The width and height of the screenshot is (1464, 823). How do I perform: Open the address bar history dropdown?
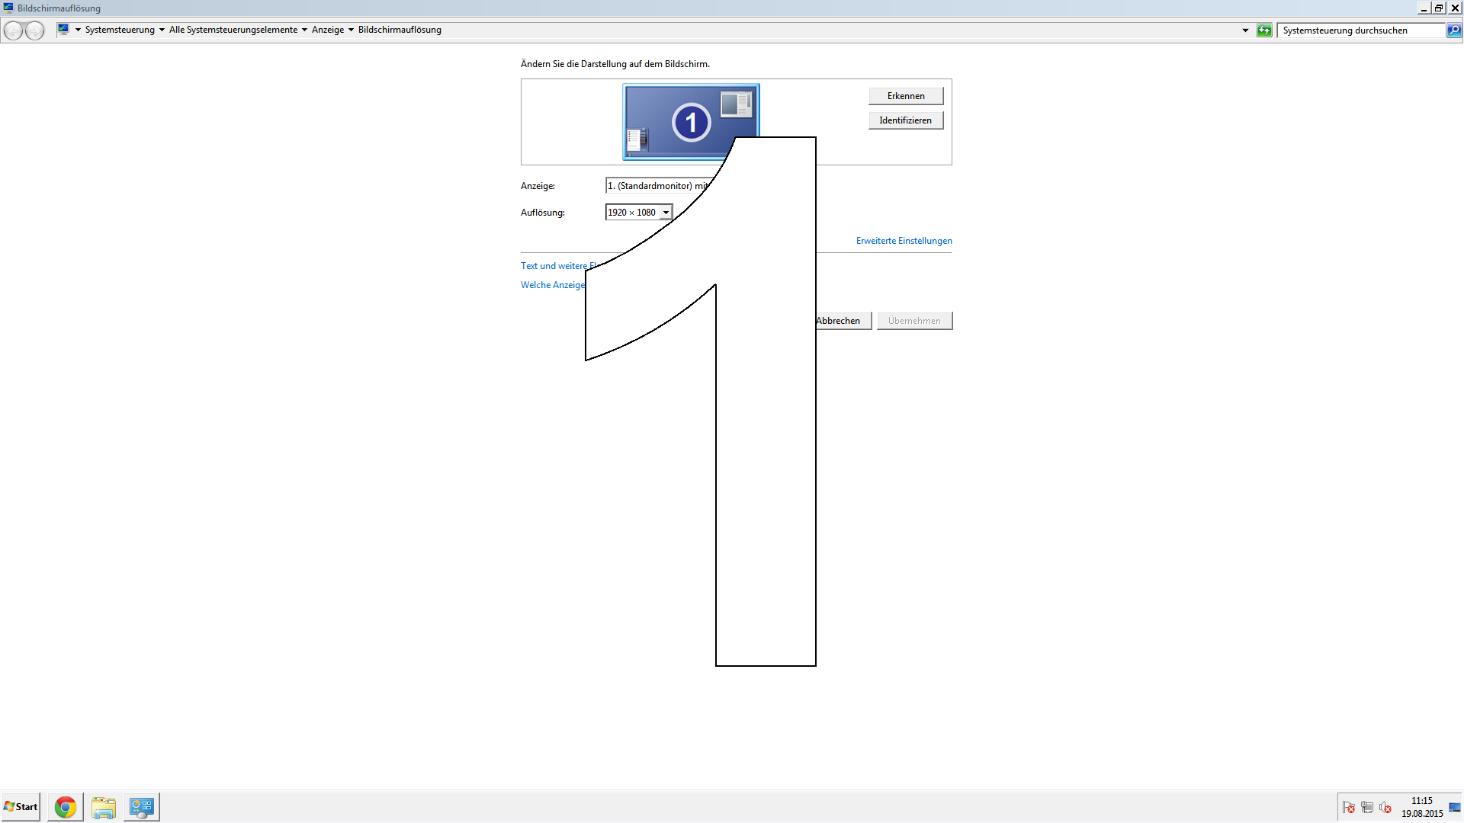(x=1245, y=30)
